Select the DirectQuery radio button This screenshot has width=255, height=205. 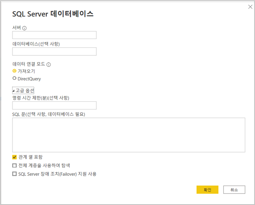14,78
